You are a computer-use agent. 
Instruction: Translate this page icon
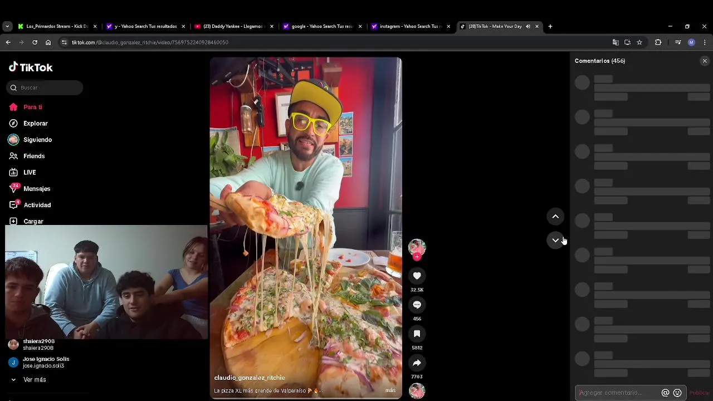616,42
